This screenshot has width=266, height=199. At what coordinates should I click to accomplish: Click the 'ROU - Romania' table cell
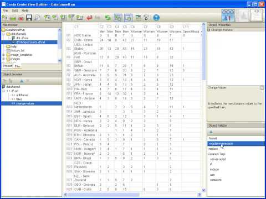pos(85,130)
